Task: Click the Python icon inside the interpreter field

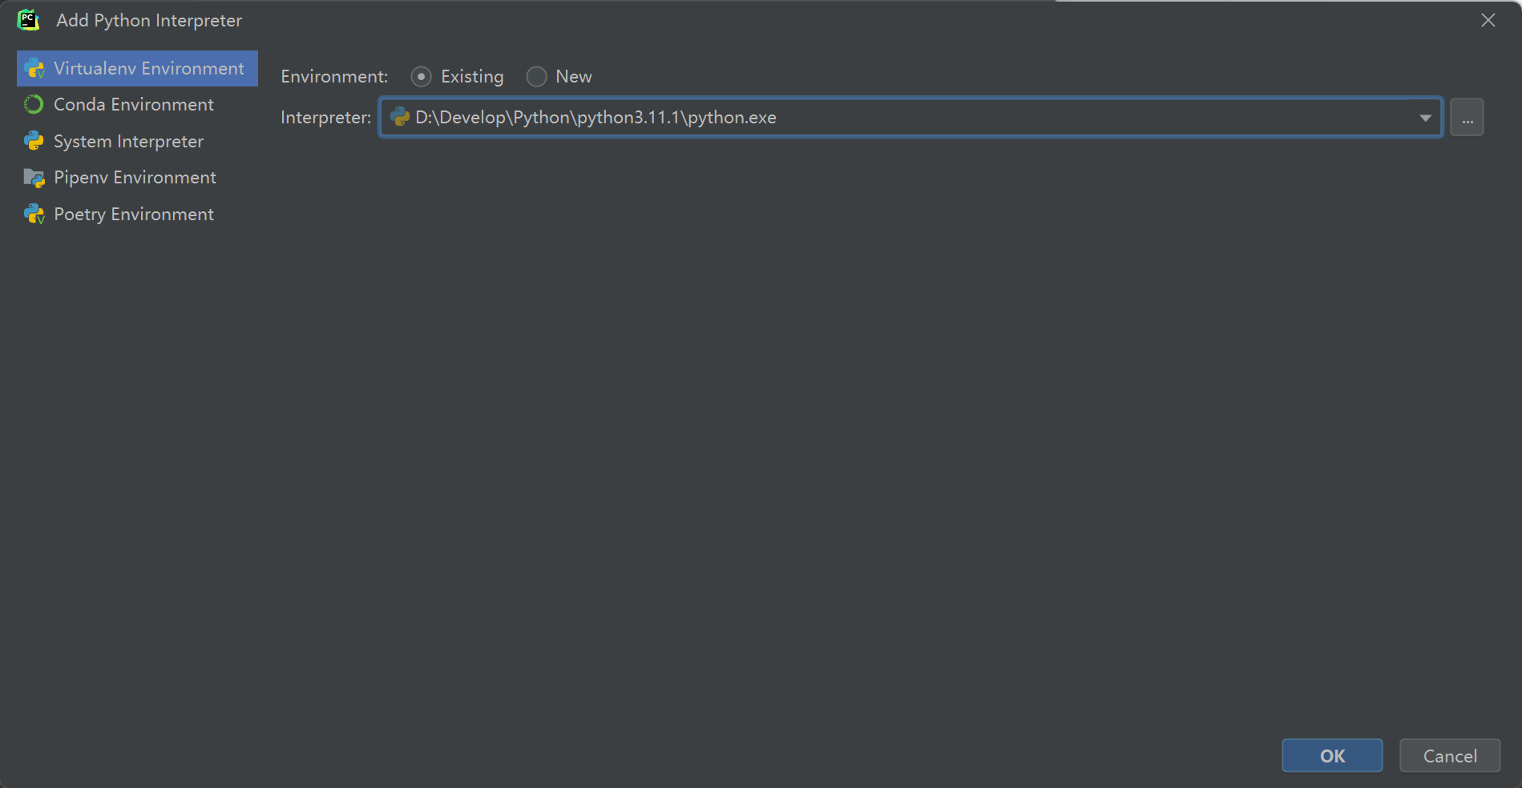Action: [400, 118]
